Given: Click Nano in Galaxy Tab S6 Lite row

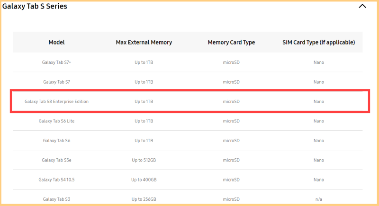Looking at the screenshot, I should pyautogui.click(x=319, y=121).
